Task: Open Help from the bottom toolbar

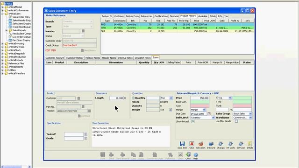Action: point(196,155)
